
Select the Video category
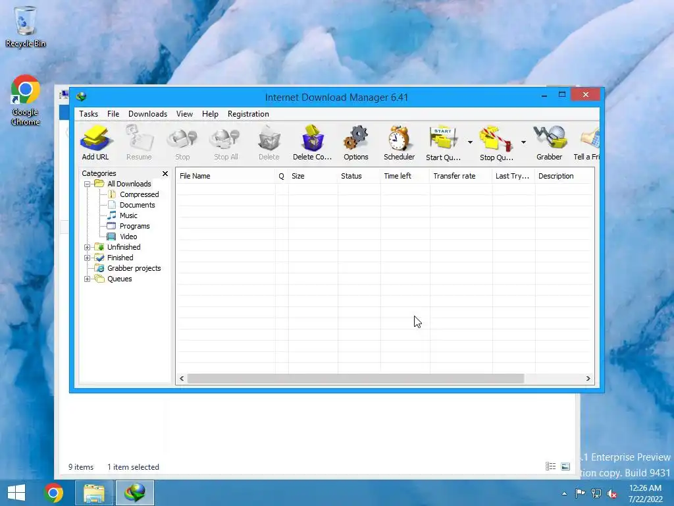point(128,237)
